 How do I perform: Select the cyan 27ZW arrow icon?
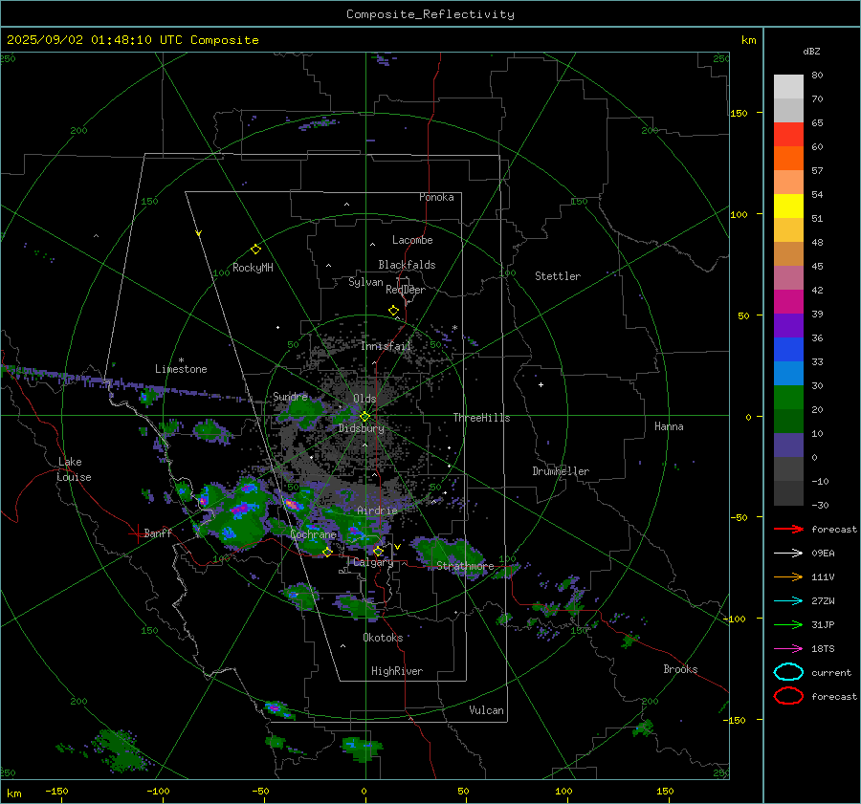click(788, 601)
